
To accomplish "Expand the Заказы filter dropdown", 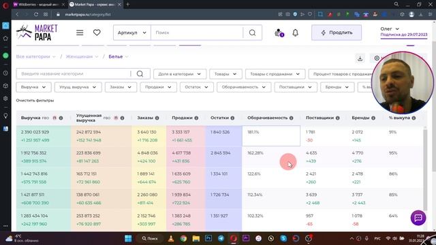I will [x=121, y=87].
